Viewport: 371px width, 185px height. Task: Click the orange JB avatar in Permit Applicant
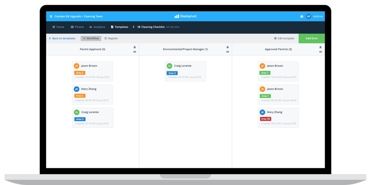coord(76,66)
